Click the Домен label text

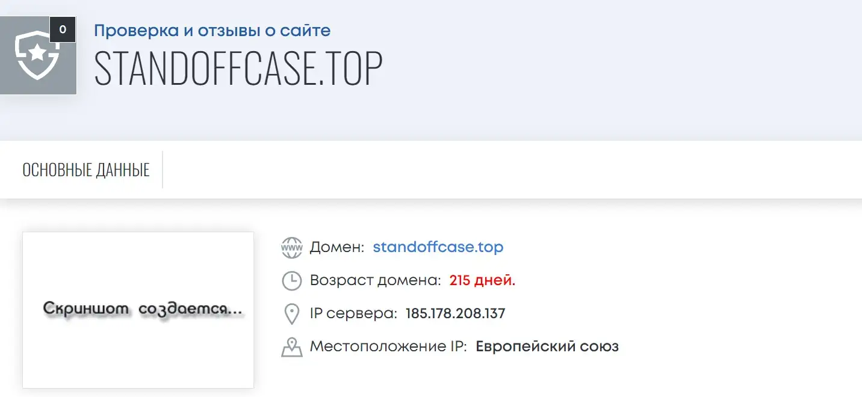tap(337, 247)
